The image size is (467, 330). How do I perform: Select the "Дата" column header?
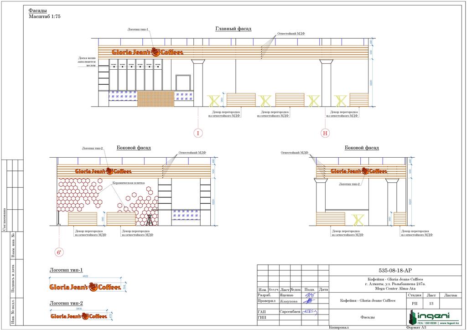323,289
